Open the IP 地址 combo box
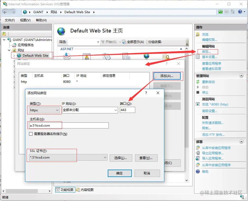Screen dimensions: 248x201 pyautogui.click(x=90, y=110)
